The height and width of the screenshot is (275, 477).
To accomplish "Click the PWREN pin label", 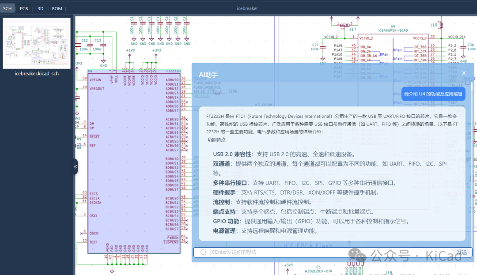I will [x=173, y=237].
